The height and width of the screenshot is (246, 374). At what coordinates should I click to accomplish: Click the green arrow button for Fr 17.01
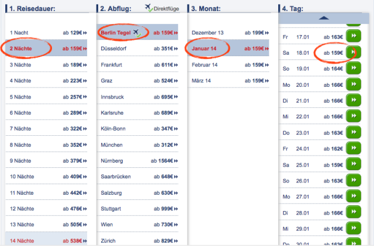pos(354,36)
